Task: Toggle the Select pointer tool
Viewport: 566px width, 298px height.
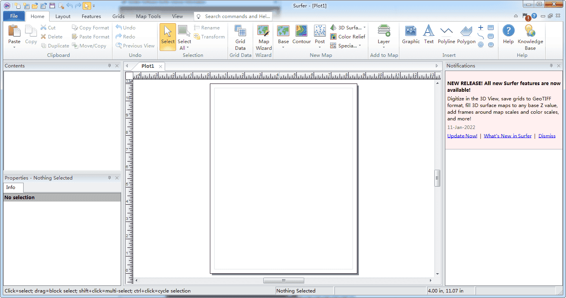Action: tap(168, 36)
